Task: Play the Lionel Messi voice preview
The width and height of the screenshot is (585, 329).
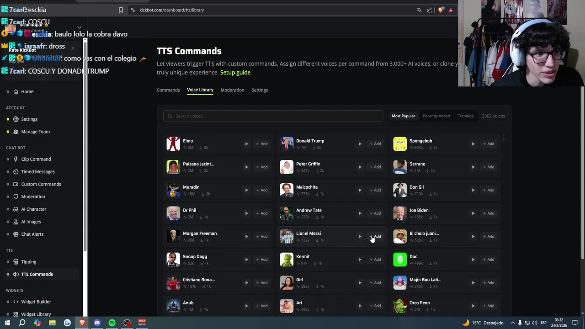Action: [360, 236]
